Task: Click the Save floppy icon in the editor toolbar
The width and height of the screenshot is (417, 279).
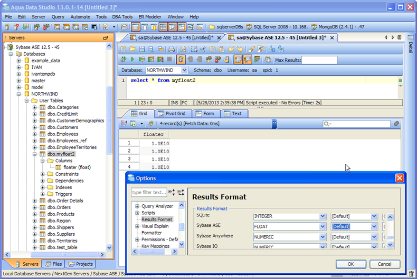Action: tap(142, 49)
